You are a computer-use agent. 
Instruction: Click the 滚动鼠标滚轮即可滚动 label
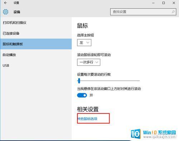[94, 55]
